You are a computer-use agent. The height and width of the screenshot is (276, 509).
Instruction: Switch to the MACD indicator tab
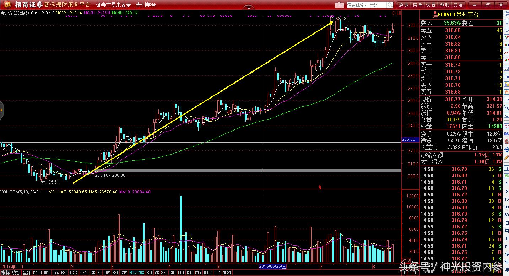37,272
